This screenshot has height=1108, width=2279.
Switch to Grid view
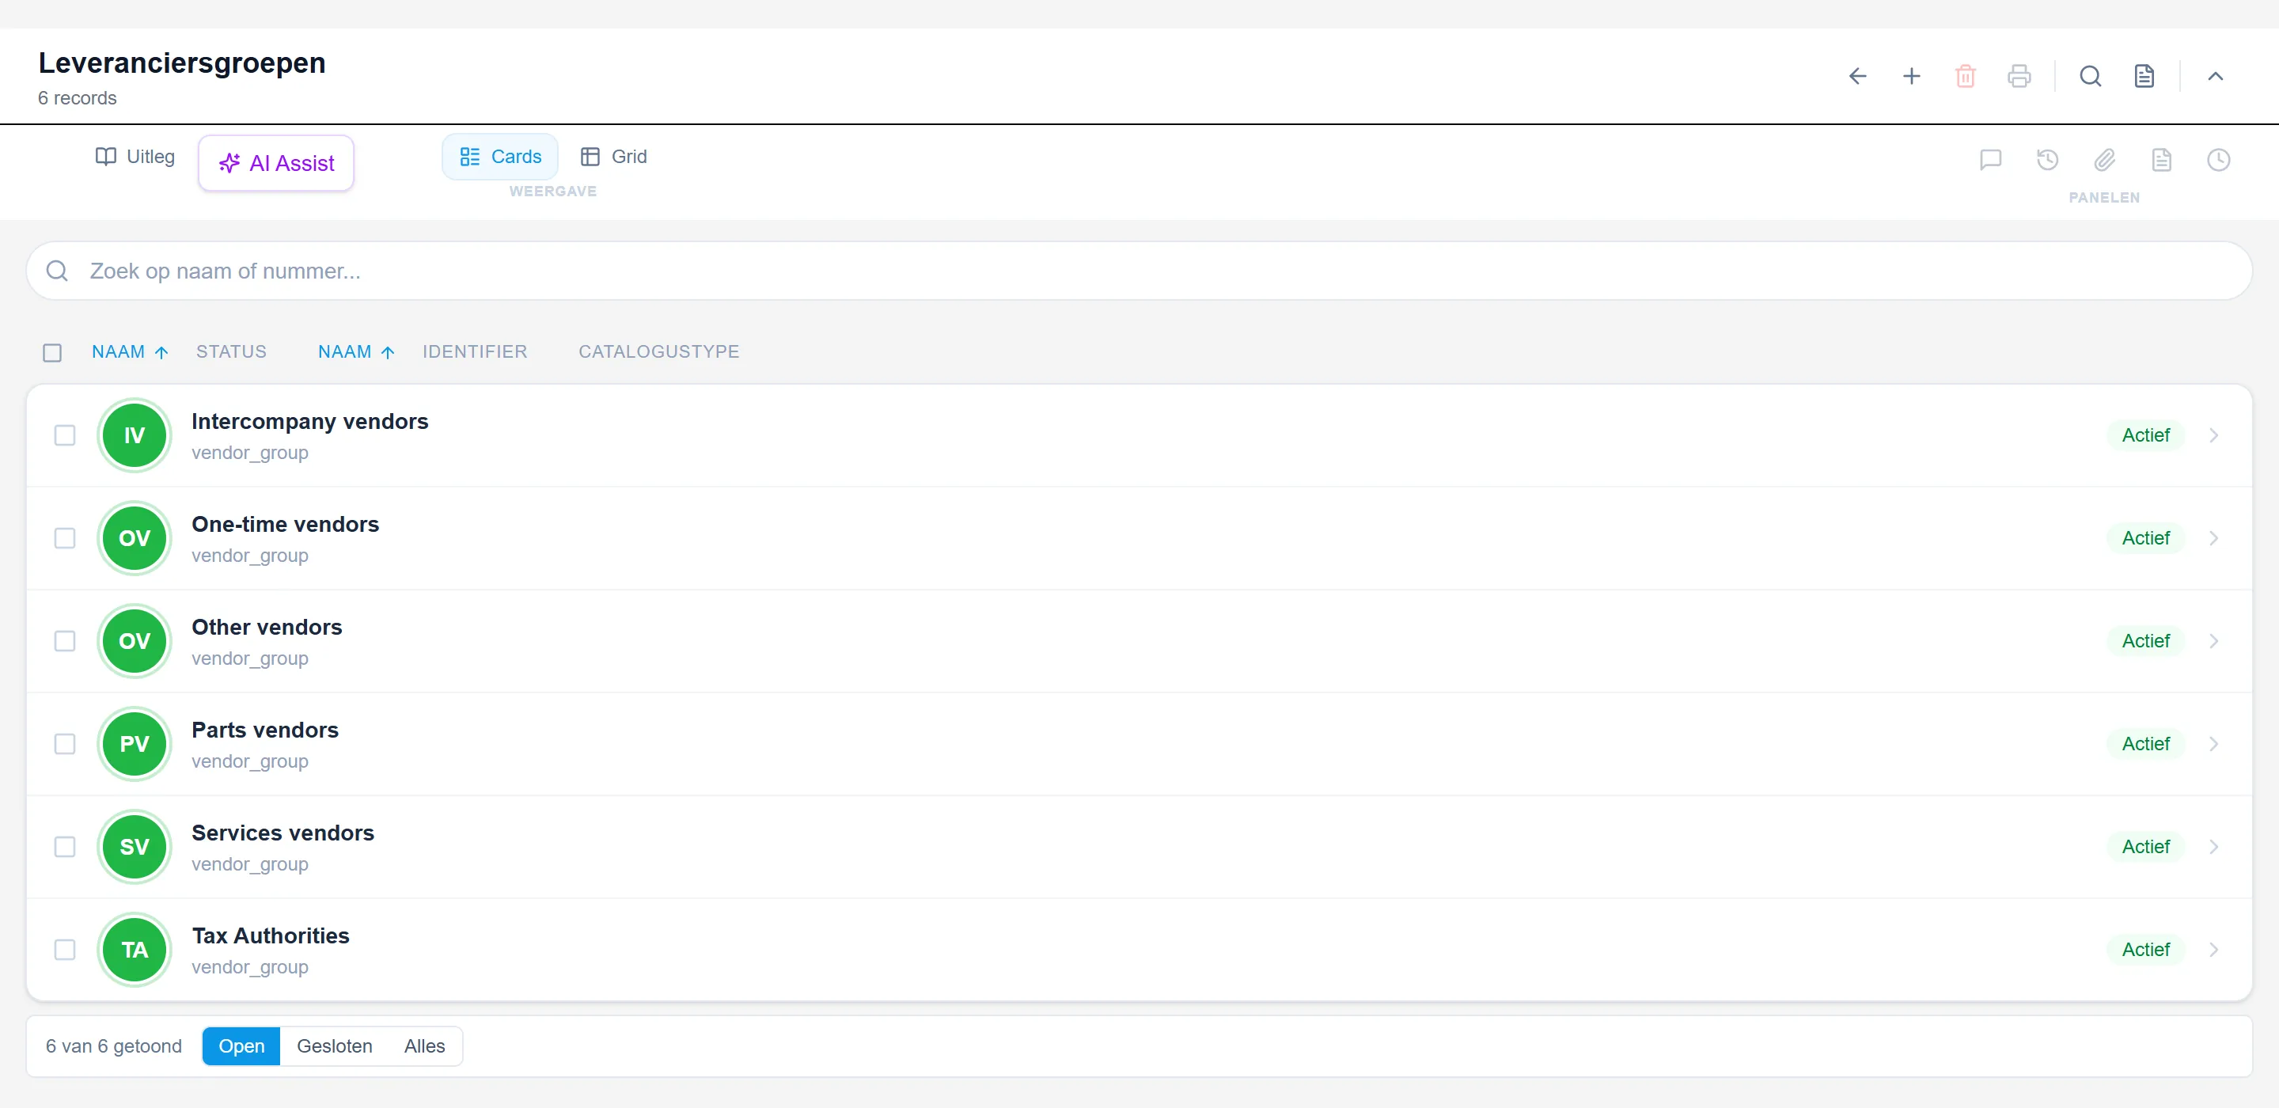click(614, 157)
